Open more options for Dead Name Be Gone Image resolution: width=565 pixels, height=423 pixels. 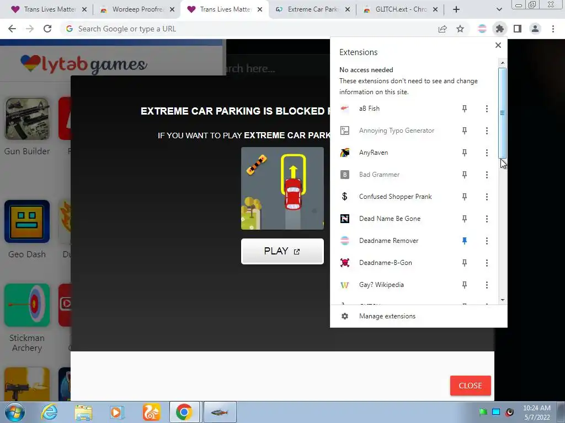[x=487, y=218]
